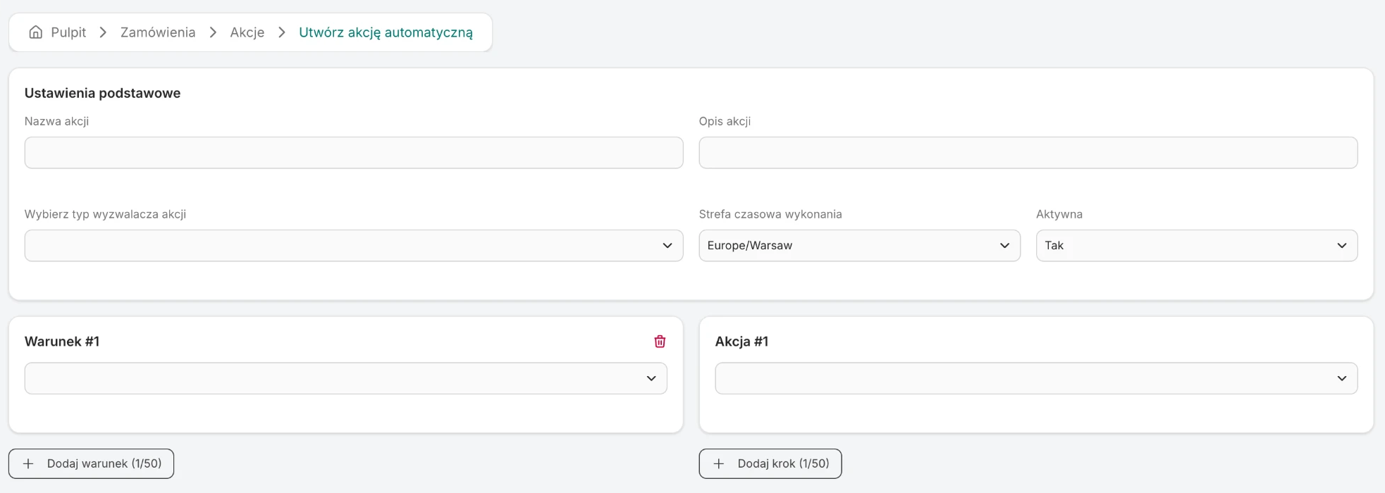Click the home icon in breadcrumb
Viewport: 1385px width, 493px height.
pyautogui.click(x=35, y=32)
